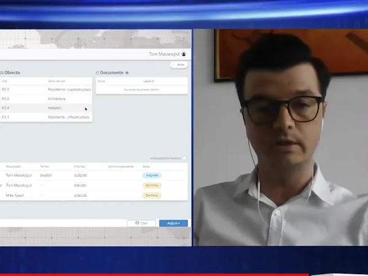Click the Asignată status badge

[151, 175]
